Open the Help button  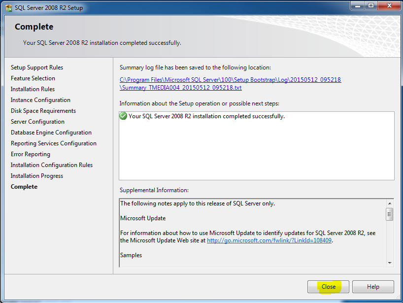pyautogui.click(x=373, y=287)
